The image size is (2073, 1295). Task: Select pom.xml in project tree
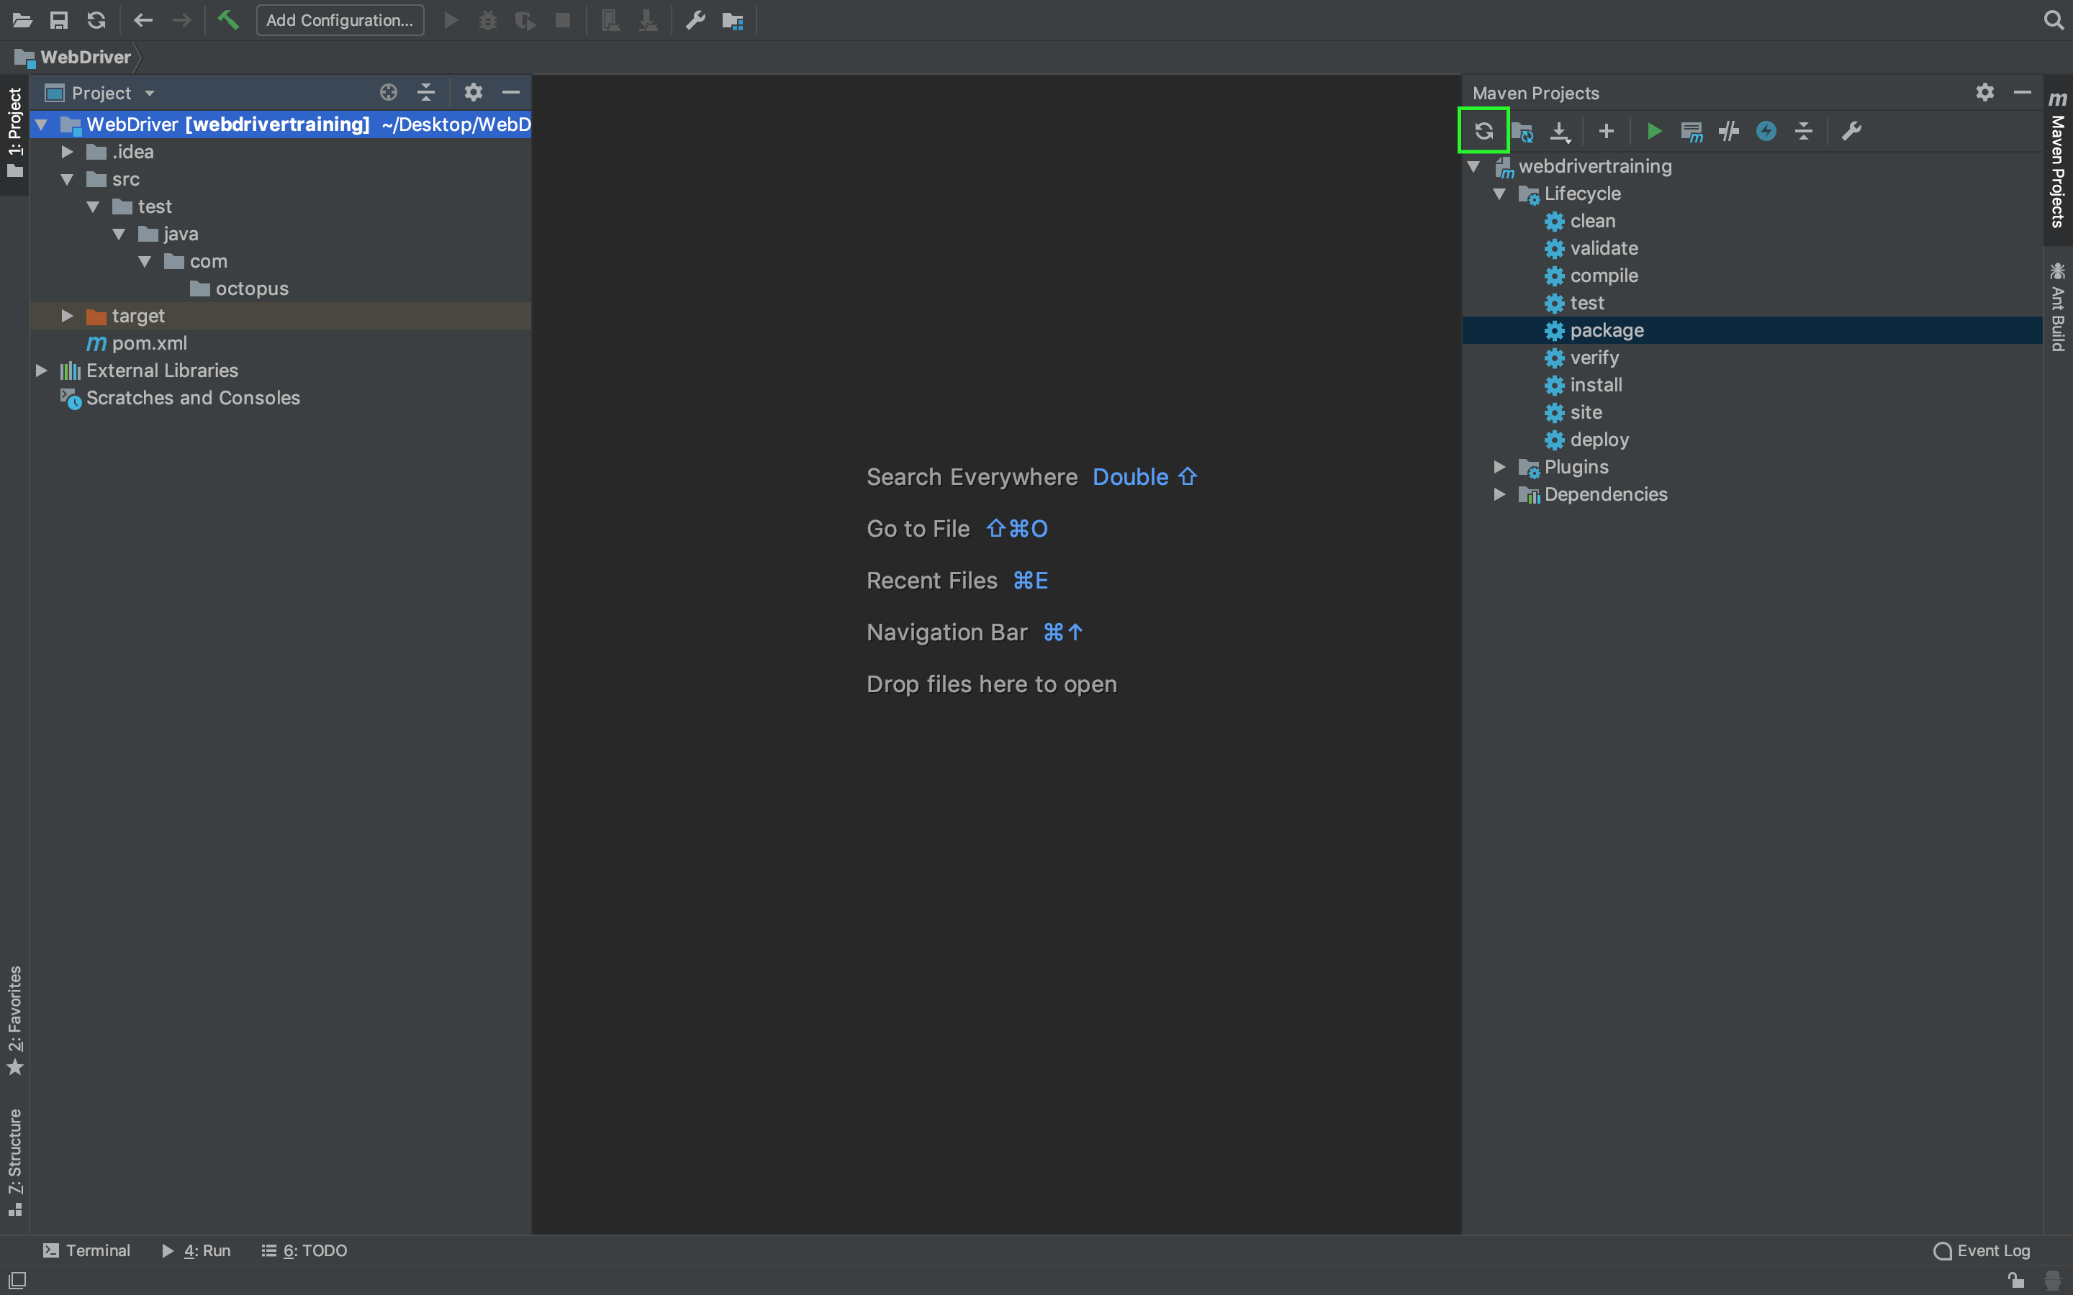coord(148,343)
